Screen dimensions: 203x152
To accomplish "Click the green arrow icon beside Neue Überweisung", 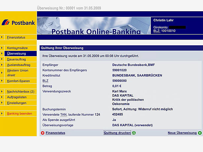I will coord(200,133).
